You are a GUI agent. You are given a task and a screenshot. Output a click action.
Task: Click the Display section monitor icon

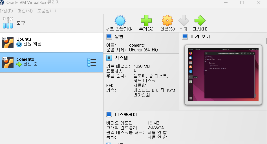[109, 114]
